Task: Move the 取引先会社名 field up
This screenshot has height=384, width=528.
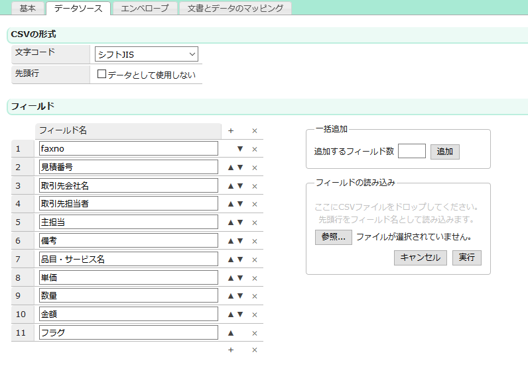Action: 231,186
